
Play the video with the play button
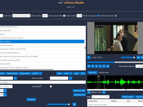[89, 58]
